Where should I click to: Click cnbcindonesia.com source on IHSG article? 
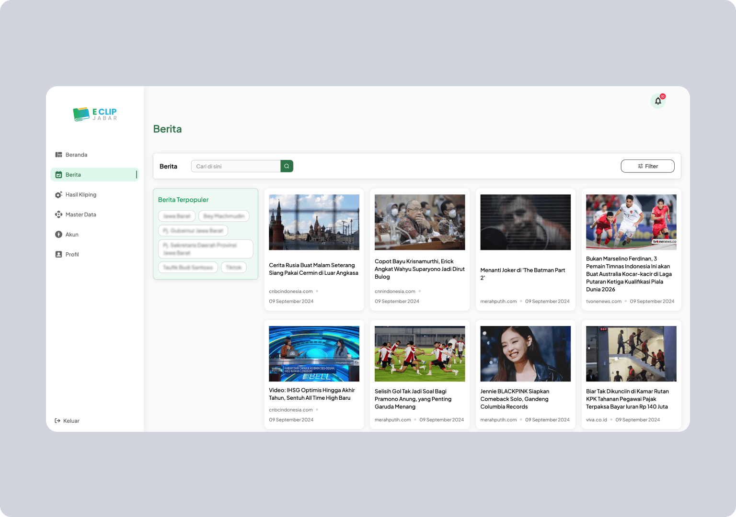click(291, 410)
